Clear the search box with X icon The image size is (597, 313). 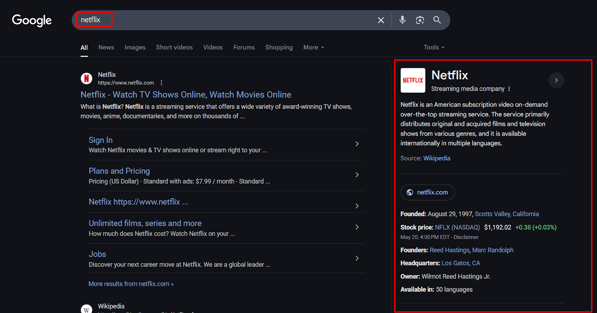tap(381, 20)
